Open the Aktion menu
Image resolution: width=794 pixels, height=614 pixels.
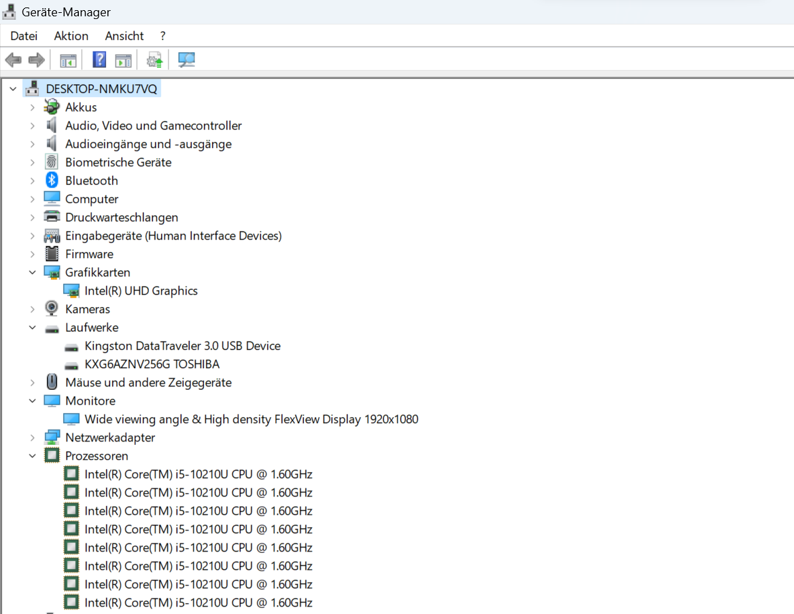click(71, 36)
